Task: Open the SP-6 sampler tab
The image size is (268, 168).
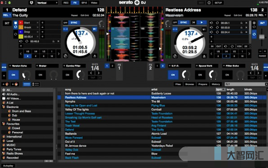Action: [84, 3]
